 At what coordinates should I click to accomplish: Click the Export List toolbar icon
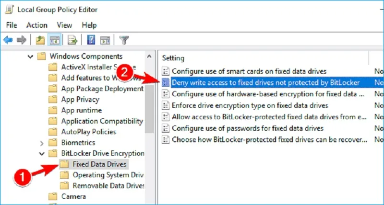click(x=72, y=40)
